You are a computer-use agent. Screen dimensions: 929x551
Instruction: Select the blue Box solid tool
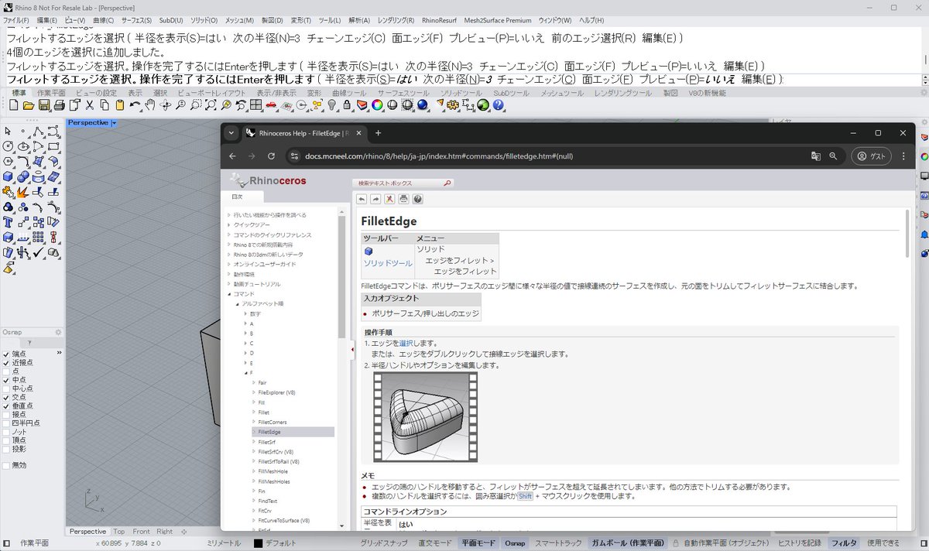click(x=8, y=176)
